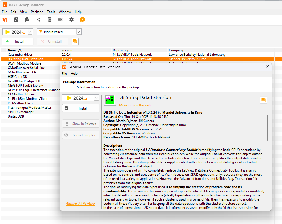This screenshot has width=282, height=224.
Task: Click the orange help question mark icon
Action: click(x=83, y=19)
